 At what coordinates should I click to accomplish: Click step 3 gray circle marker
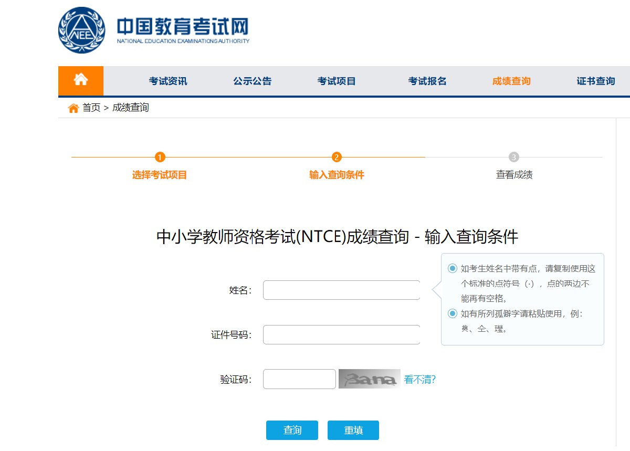(514, 157)
